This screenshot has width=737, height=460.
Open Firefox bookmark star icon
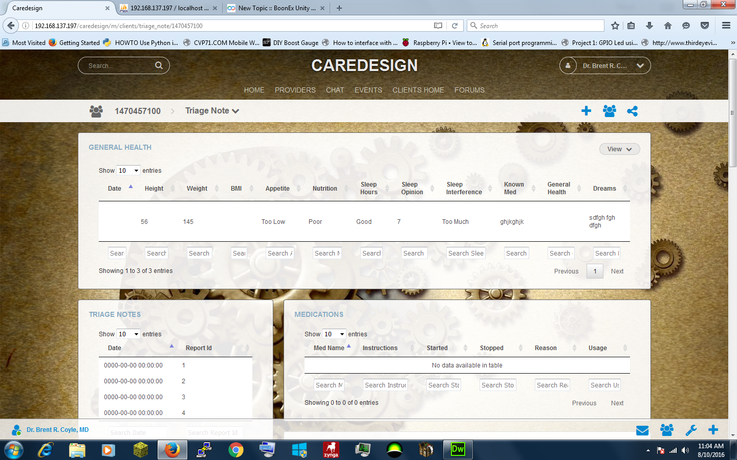click(x=615, y=26)
